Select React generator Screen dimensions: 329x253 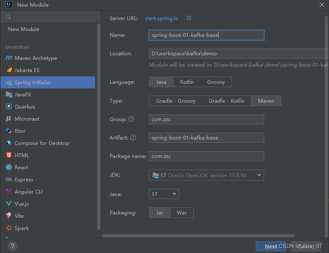click(x=48, y=167)
